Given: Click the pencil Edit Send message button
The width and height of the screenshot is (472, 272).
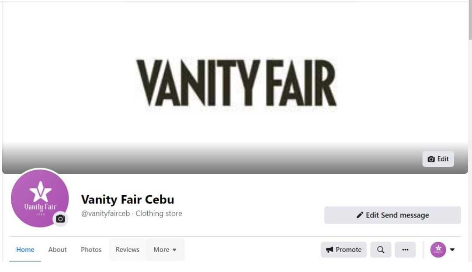Looking at the screenshot, I should [392, 215].
